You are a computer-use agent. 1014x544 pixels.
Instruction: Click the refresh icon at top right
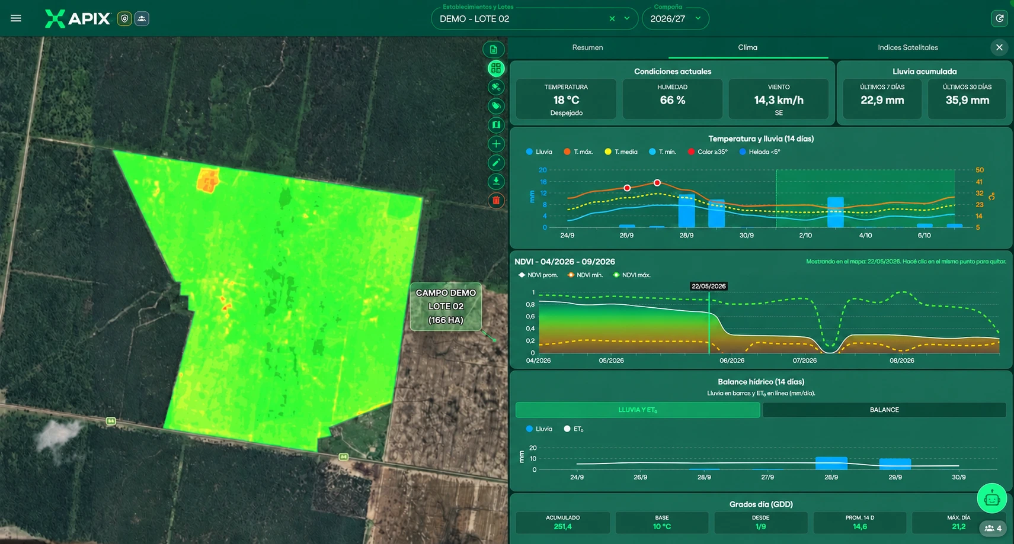pos(999,18)
